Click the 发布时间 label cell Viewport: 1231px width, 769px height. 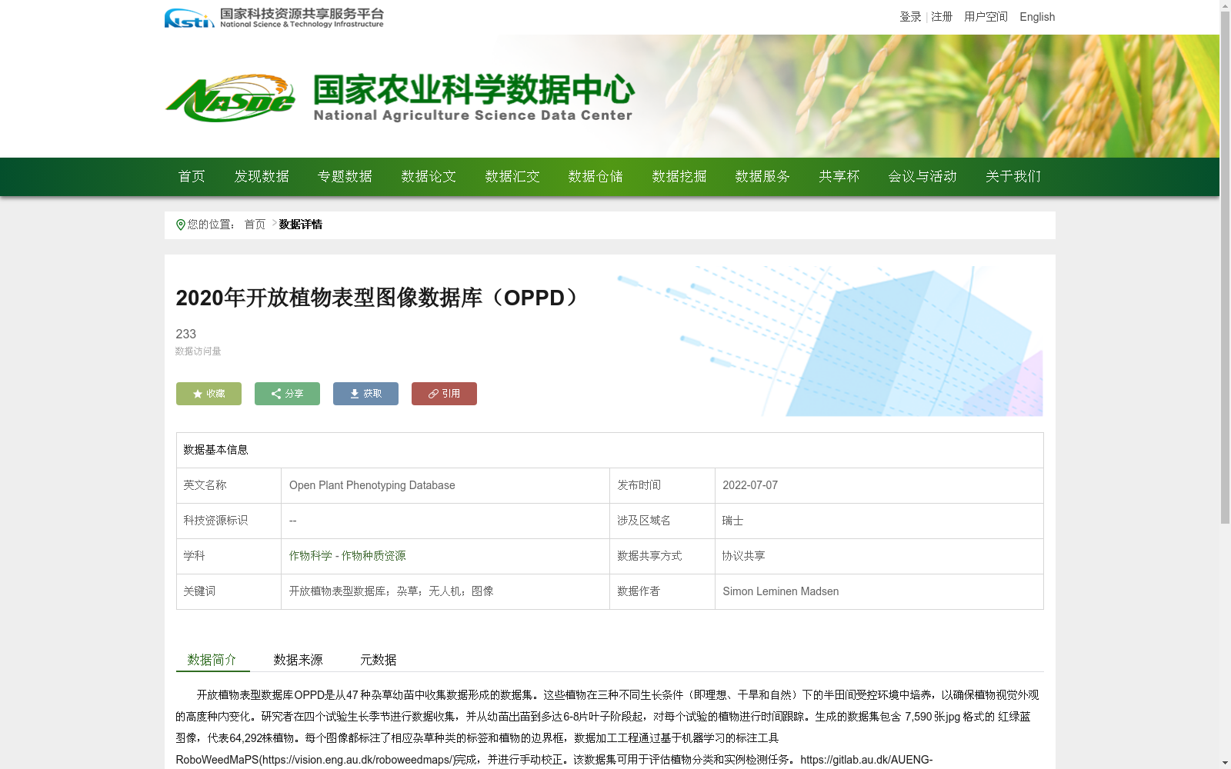coord(662,486)
